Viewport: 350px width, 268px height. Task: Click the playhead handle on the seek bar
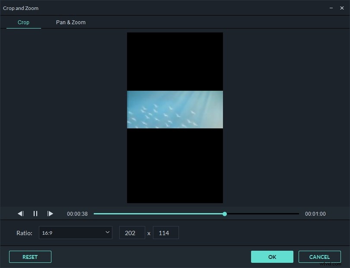pyautogui.click(x=225, y=214)
